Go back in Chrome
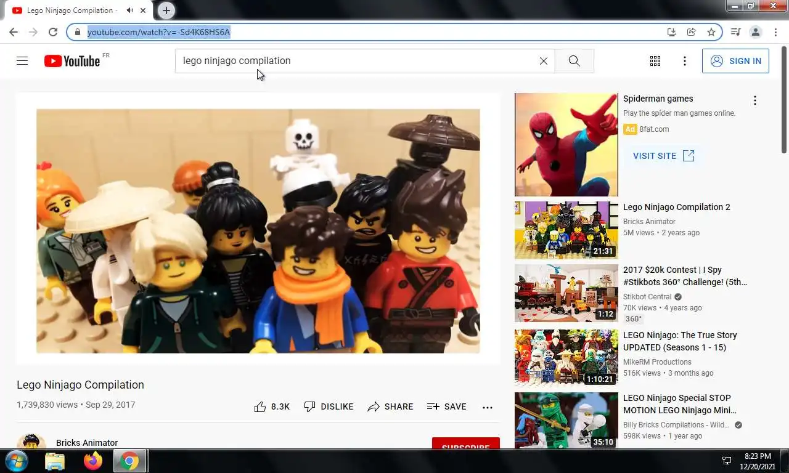 click(x=14, y=32)
